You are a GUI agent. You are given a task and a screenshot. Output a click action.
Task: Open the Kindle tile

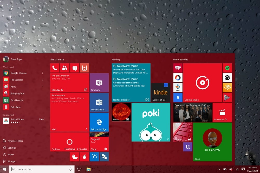[x=161, y=92]
